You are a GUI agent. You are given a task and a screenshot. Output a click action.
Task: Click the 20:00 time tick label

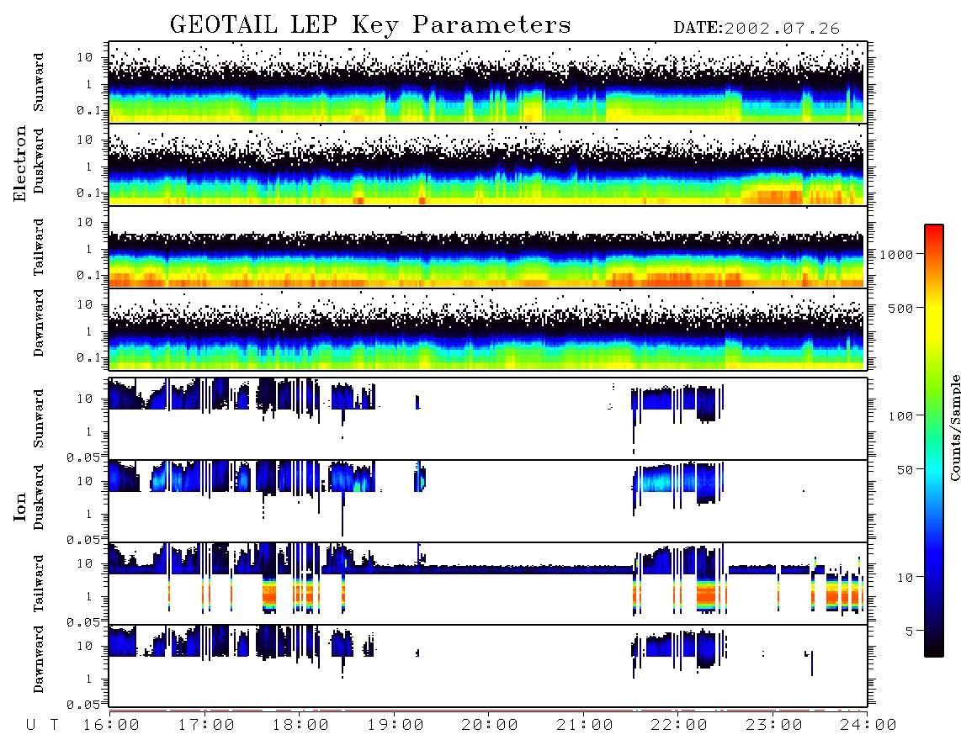pos(490,726)
